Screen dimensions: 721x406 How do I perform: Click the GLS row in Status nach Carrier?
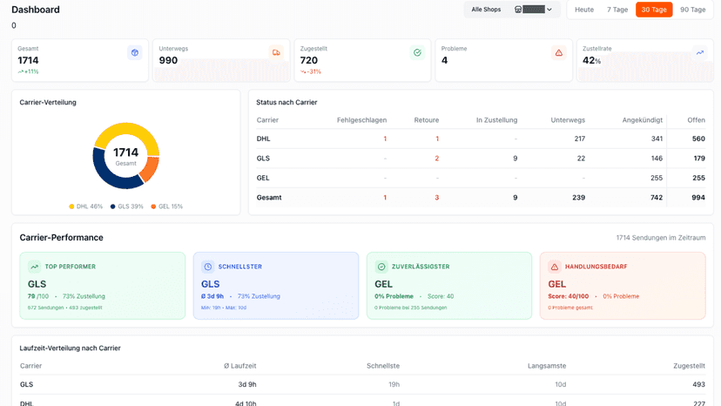coord(481,159)
